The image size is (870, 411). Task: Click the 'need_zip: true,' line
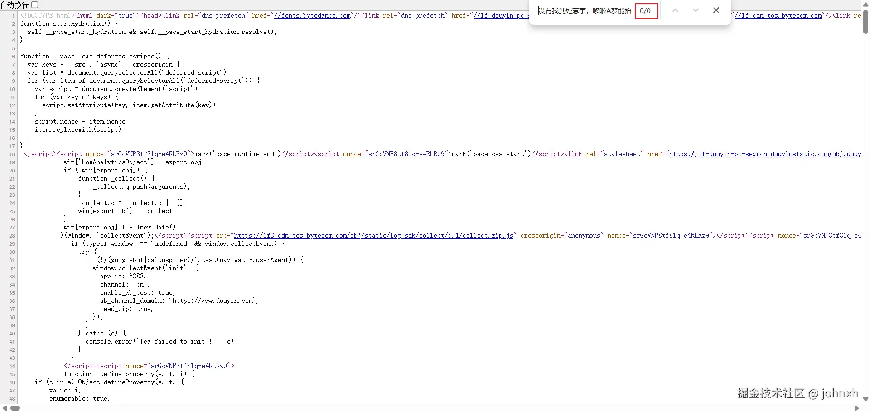pos(126,309)
